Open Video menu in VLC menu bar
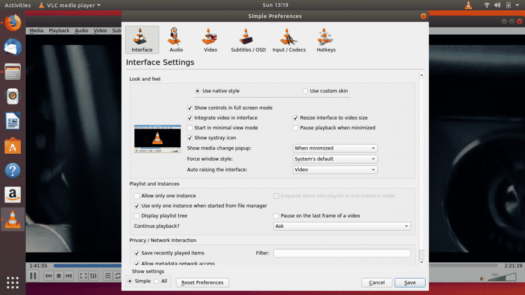This screenshot has height=295, width=525. [100, 30]
